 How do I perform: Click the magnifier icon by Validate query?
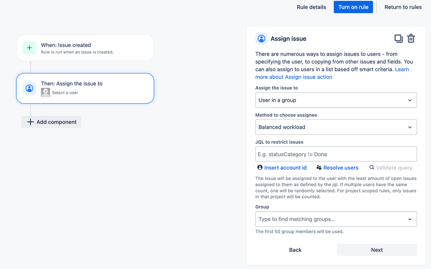(x=371, y=168)
